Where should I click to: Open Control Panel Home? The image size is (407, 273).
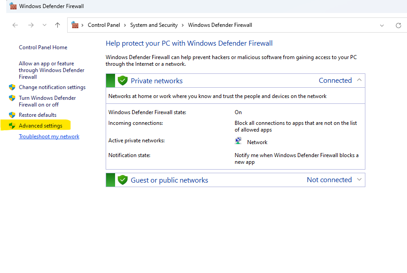[x=43, y=47]
